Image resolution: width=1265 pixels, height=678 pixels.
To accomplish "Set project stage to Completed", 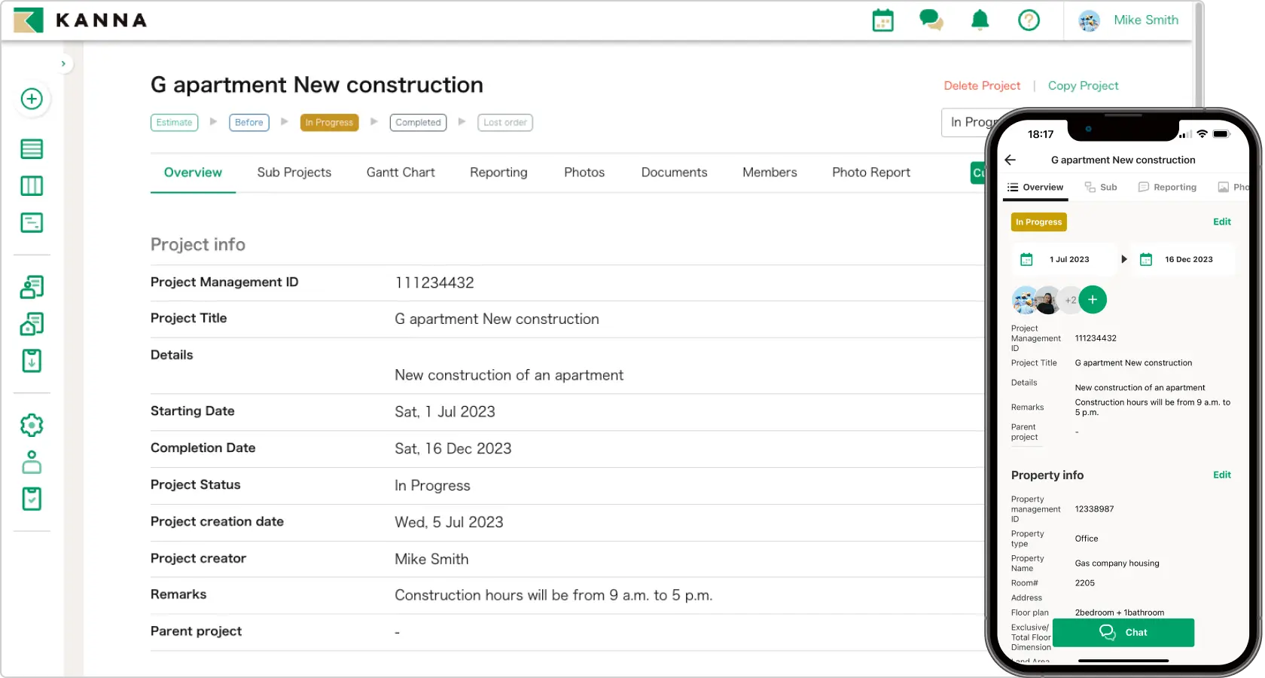I will 418,123.
